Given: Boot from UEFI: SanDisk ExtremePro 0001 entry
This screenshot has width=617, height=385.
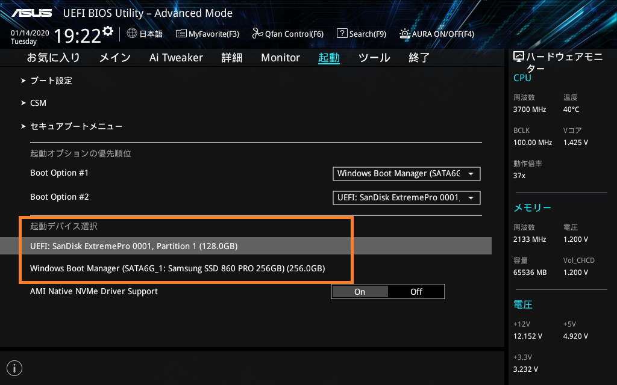Looking at the screenshot, I should pyautogui.click(x=246, y=246).
